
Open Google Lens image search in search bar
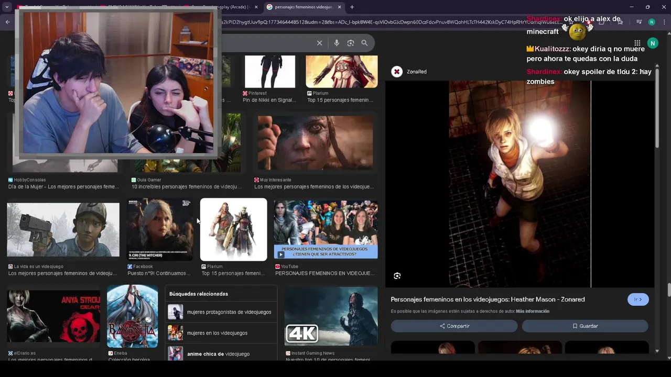coord(351,43)
